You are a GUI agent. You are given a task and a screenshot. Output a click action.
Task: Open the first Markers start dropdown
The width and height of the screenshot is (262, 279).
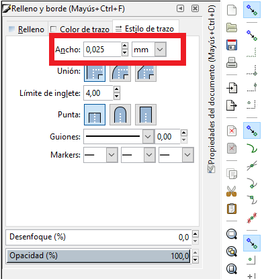[101, 155]
